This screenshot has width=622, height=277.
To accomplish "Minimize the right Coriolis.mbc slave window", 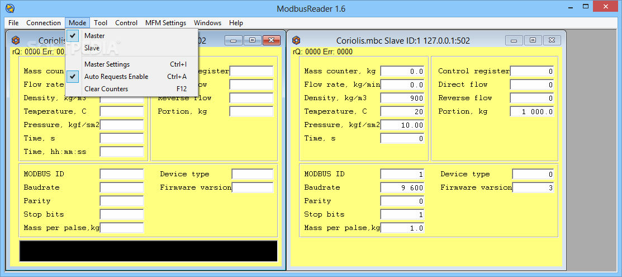I will 514,40.
